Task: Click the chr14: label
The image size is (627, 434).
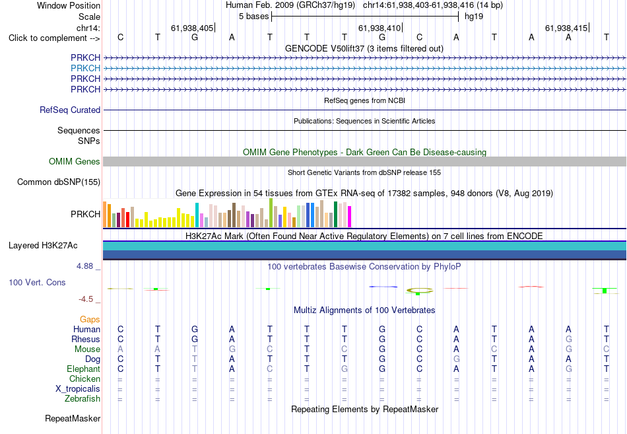Action: (88, 28)
